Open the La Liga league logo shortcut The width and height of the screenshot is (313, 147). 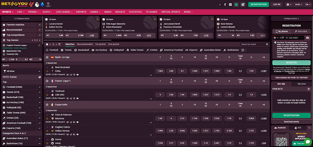[32, 4]
